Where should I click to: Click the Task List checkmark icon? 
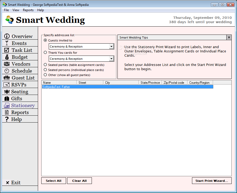pos(7,50)
